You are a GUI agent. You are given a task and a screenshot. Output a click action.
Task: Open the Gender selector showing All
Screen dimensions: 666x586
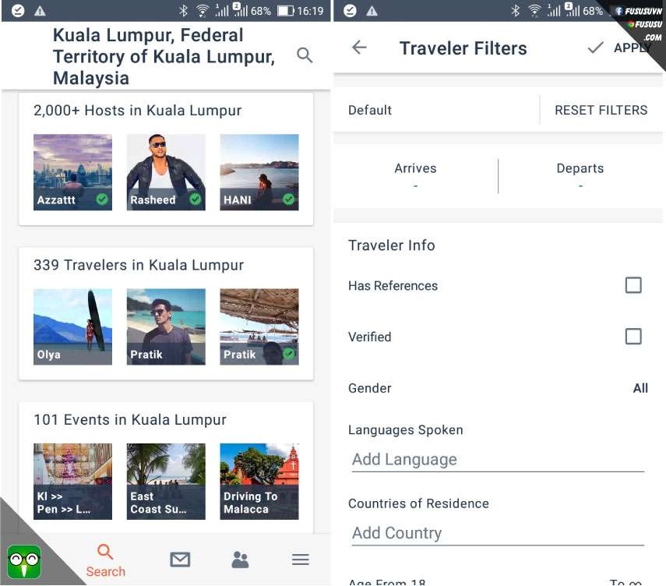[640, 388]
